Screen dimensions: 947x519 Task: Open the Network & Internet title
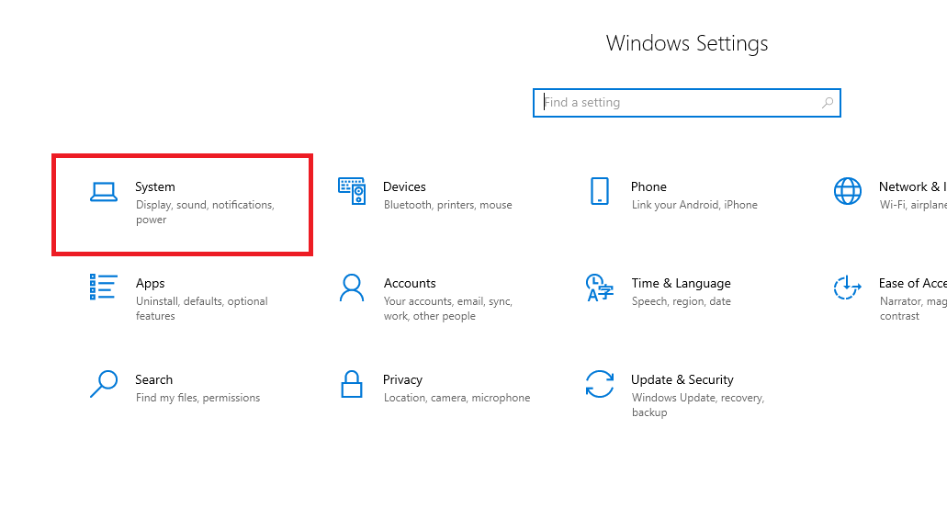[913, 186]
